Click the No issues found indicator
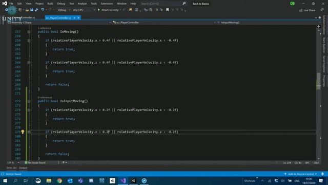The image size is (328, 185). point(35,162)
